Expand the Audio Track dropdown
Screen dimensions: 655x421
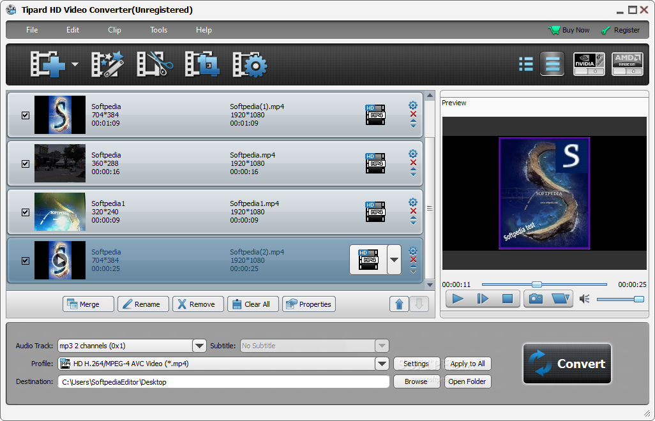tap(199, 346)
